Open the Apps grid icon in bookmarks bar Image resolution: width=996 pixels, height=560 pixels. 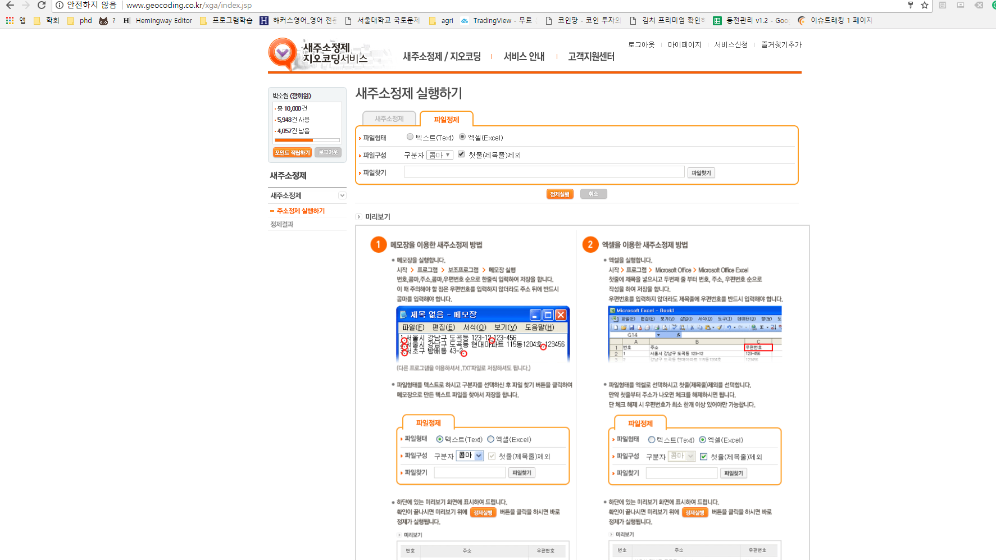(x=10, y=20)
